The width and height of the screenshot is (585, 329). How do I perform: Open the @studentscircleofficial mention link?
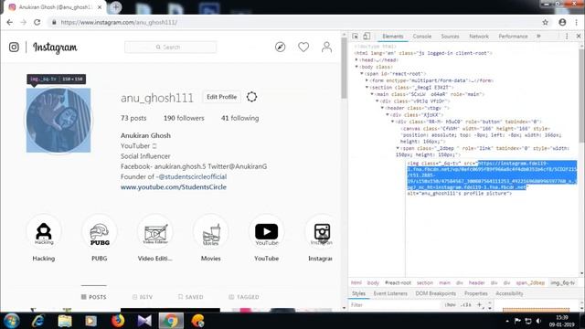[x=193, y=176]
